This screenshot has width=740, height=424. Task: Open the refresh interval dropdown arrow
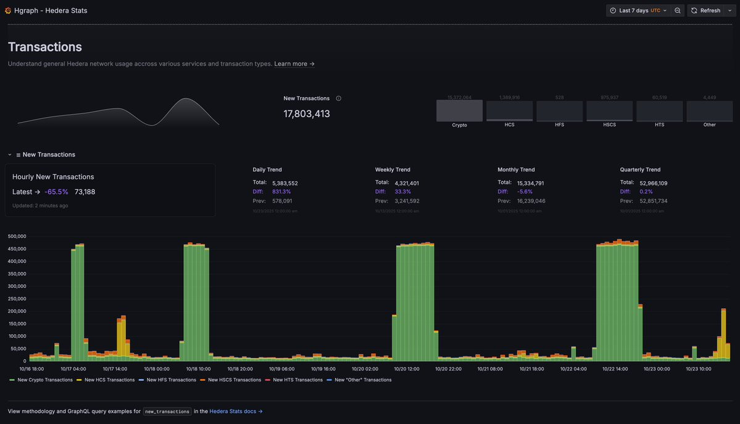[x=730, y=10]
